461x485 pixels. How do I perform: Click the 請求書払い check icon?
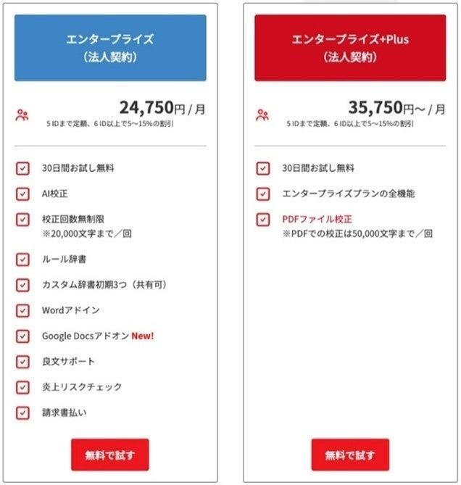click(x=22, y=413)
